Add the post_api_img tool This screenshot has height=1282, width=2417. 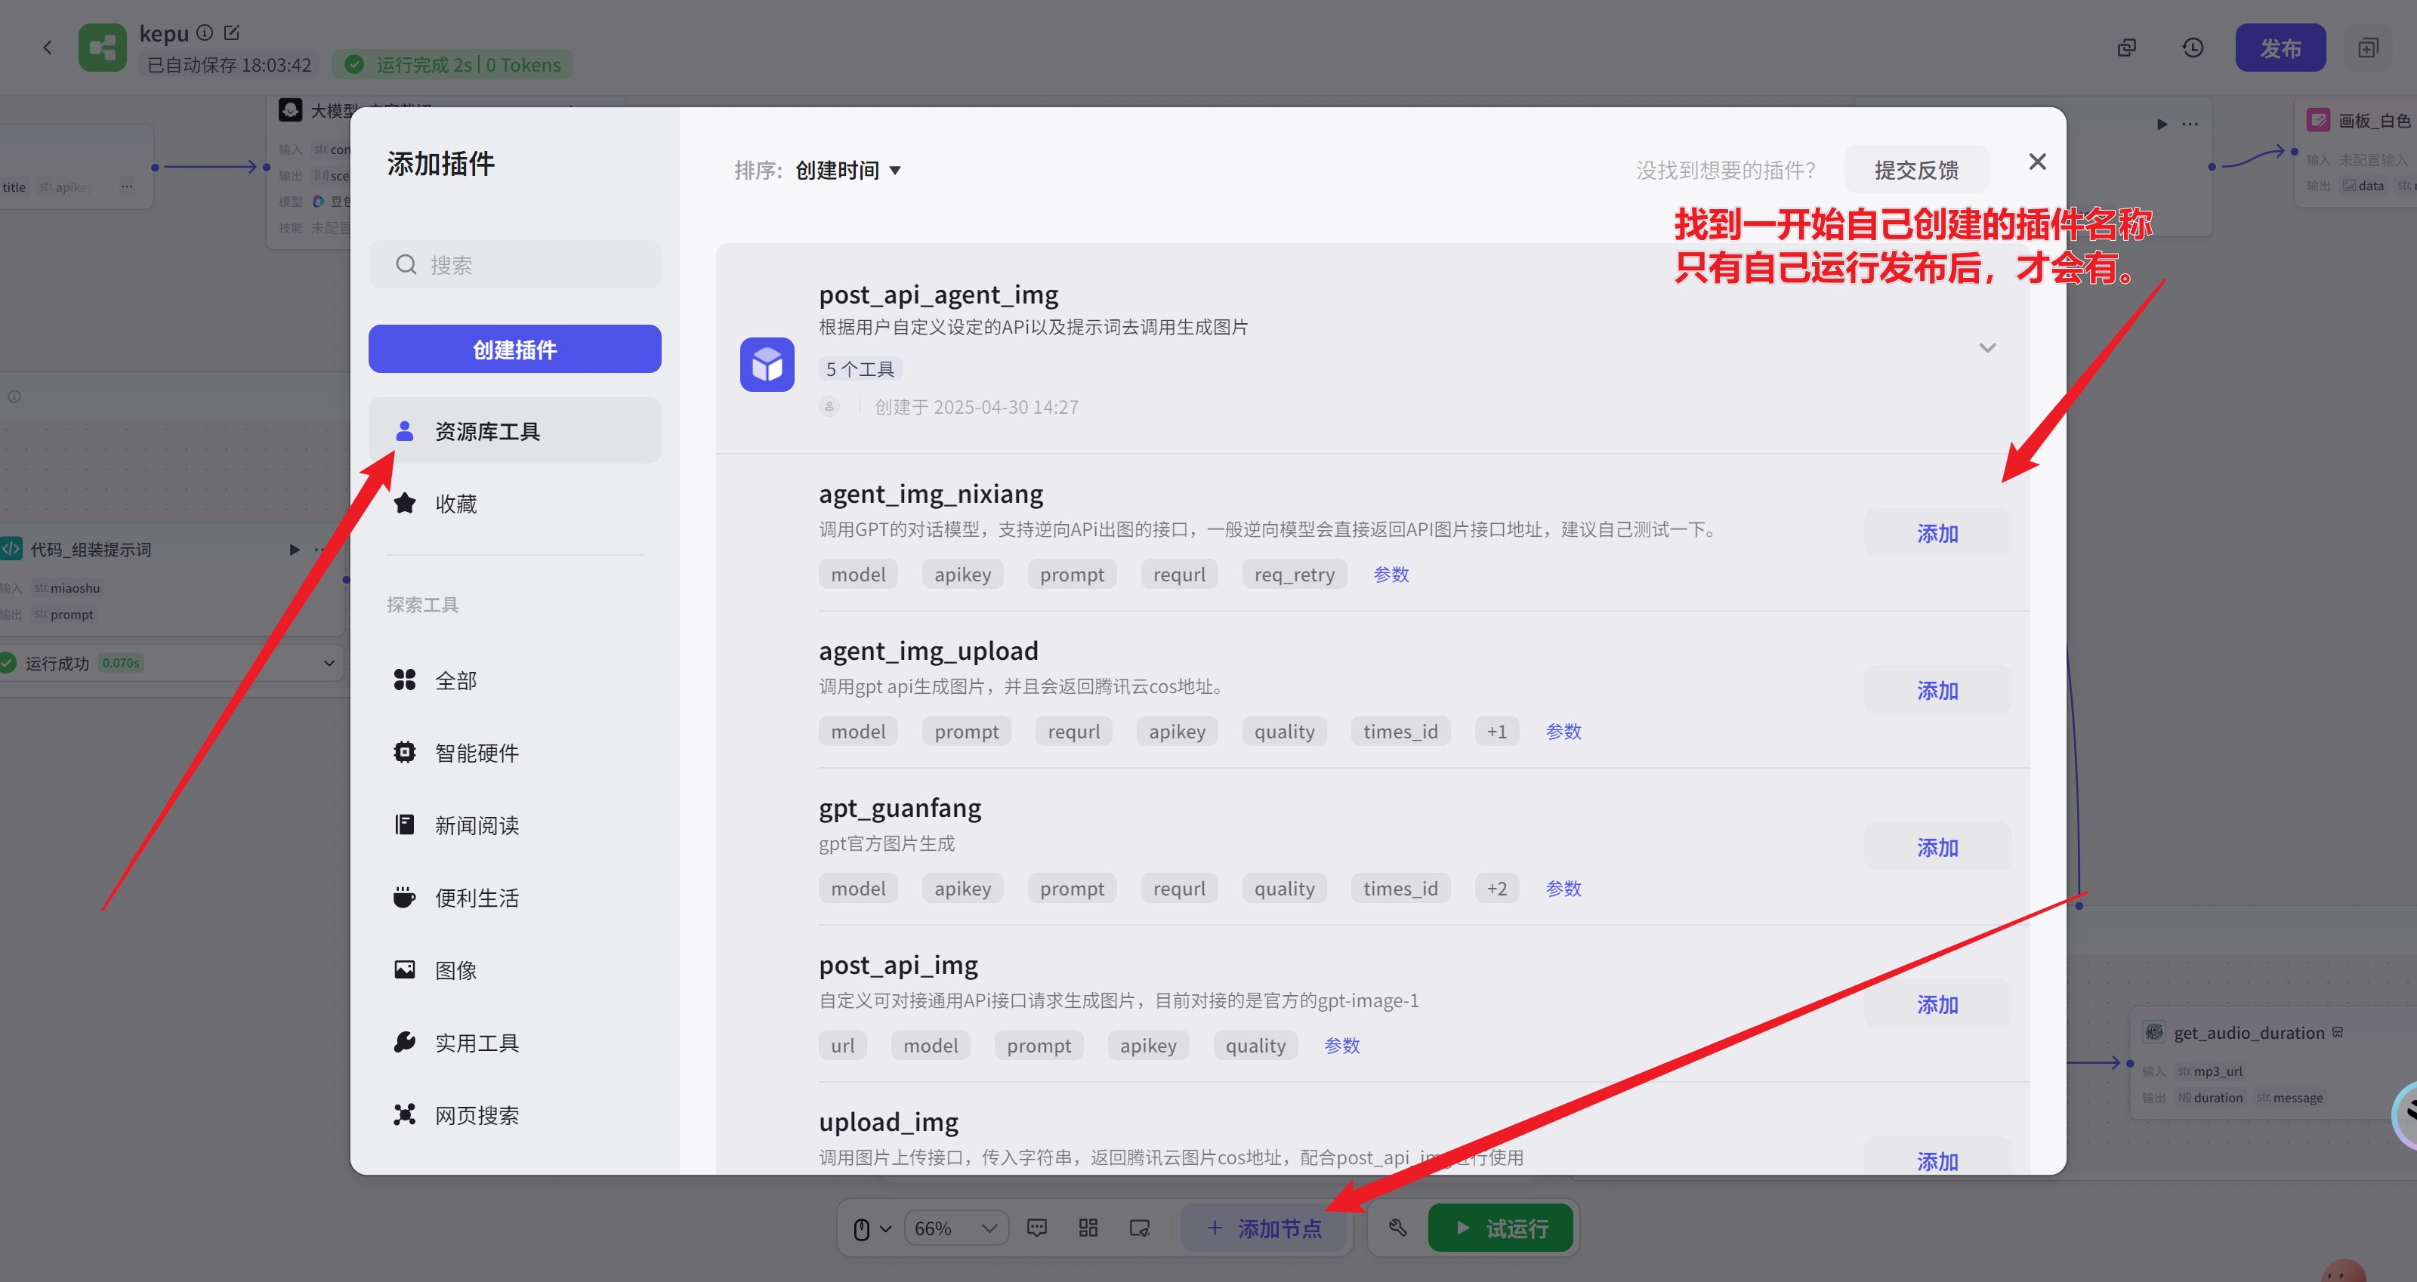click(x=1937, y=1004)
